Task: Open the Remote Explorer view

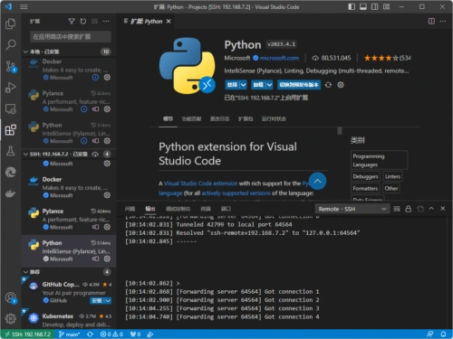Action: click(x=11, y=108)
